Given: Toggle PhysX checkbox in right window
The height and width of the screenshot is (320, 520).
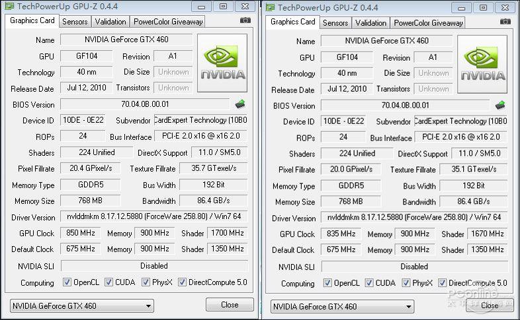Looking at the screenshot, I should point(406,282).
